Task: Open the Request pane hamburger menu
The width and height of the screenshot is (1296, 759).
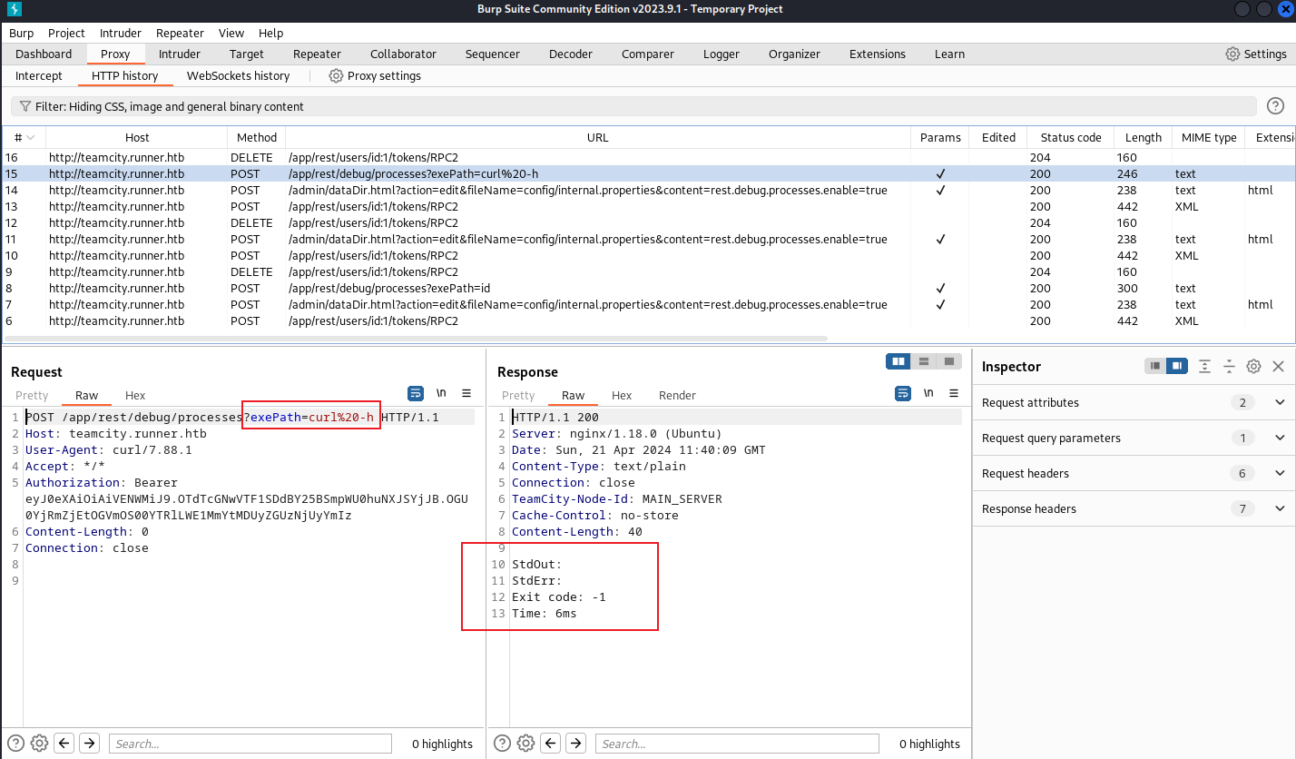Action: tap(466, 393)
